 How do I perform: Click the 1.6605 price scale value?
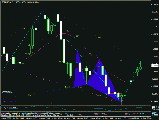pyautogui.click(x=155, y=12)
